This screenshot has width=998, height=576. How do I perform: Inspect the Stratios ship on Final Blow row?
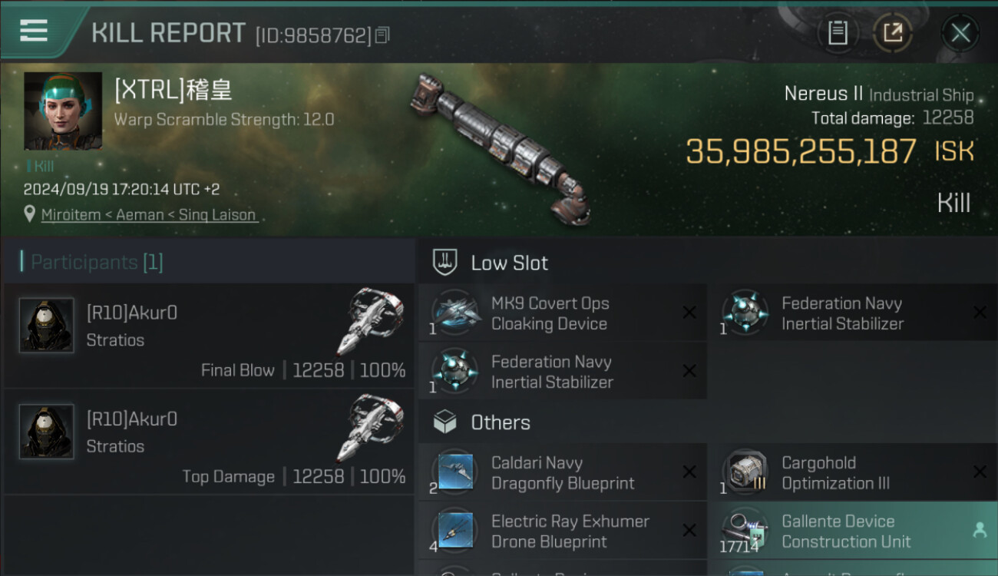369,320
